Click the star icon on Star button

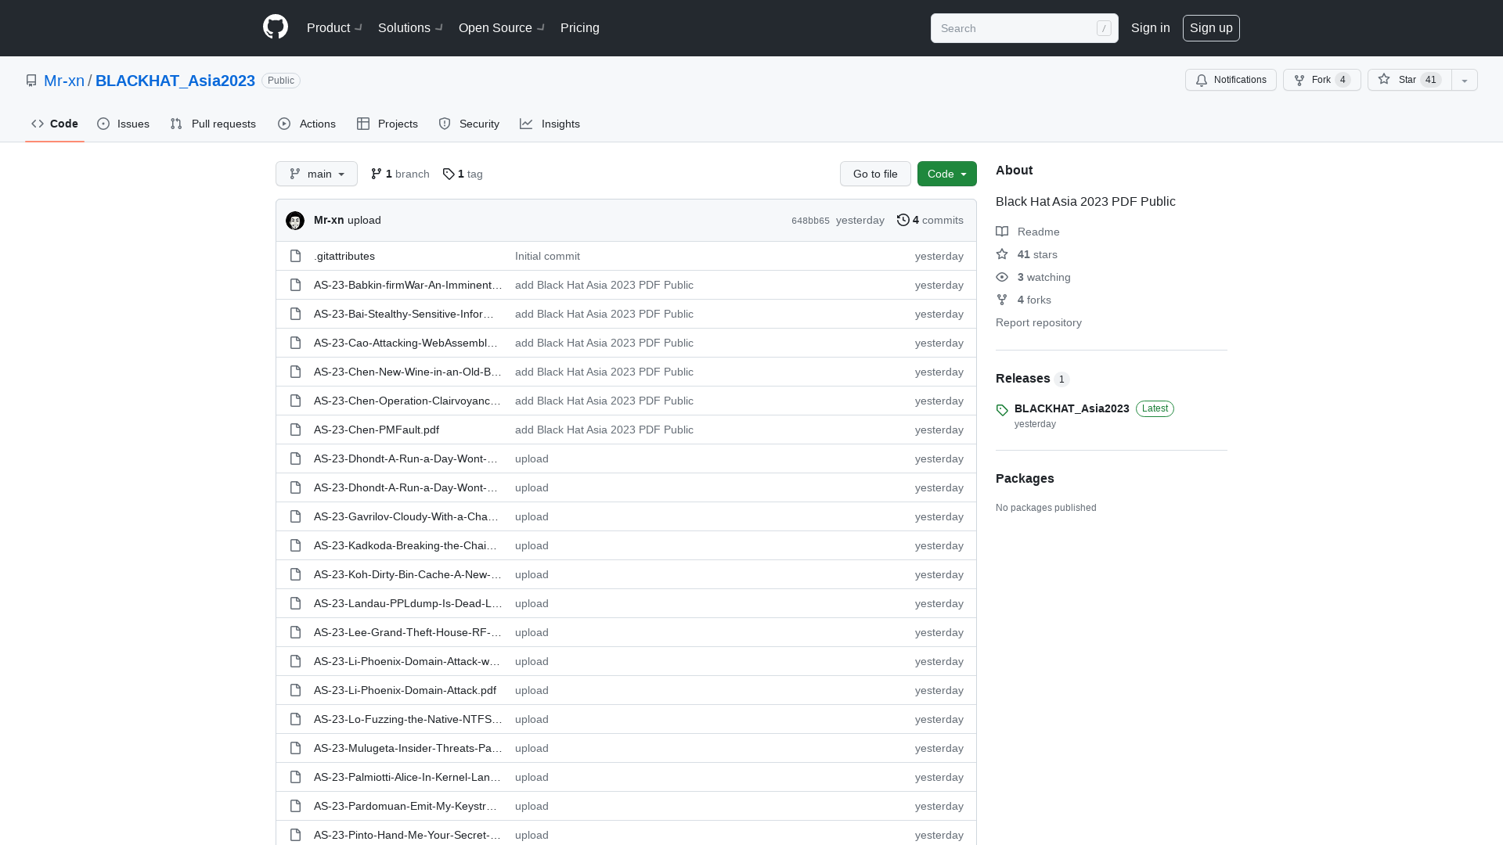[x=1384, y=79]
